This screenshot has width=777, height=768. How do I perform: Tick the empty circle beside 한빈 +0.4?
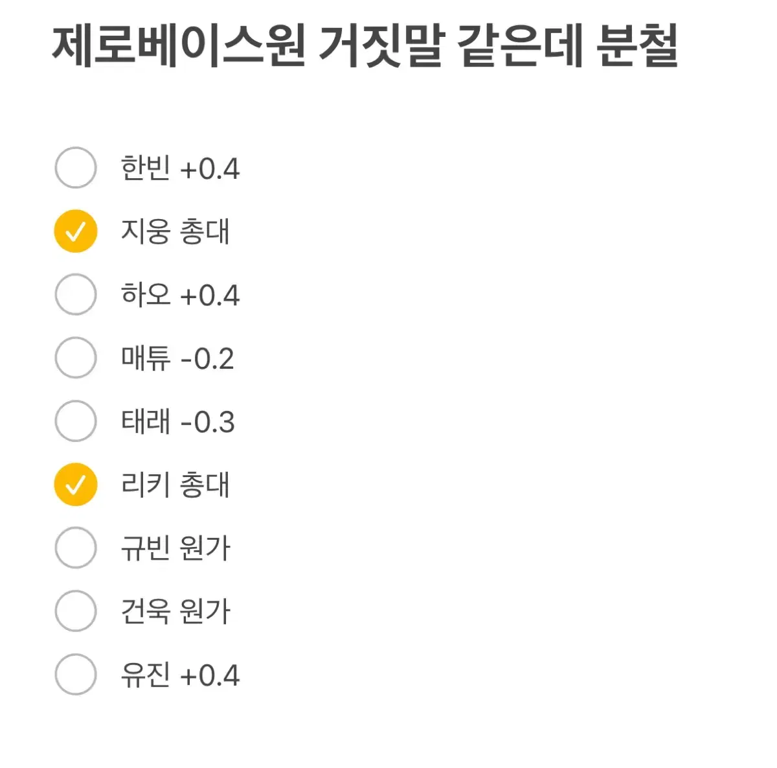[76, 168]
